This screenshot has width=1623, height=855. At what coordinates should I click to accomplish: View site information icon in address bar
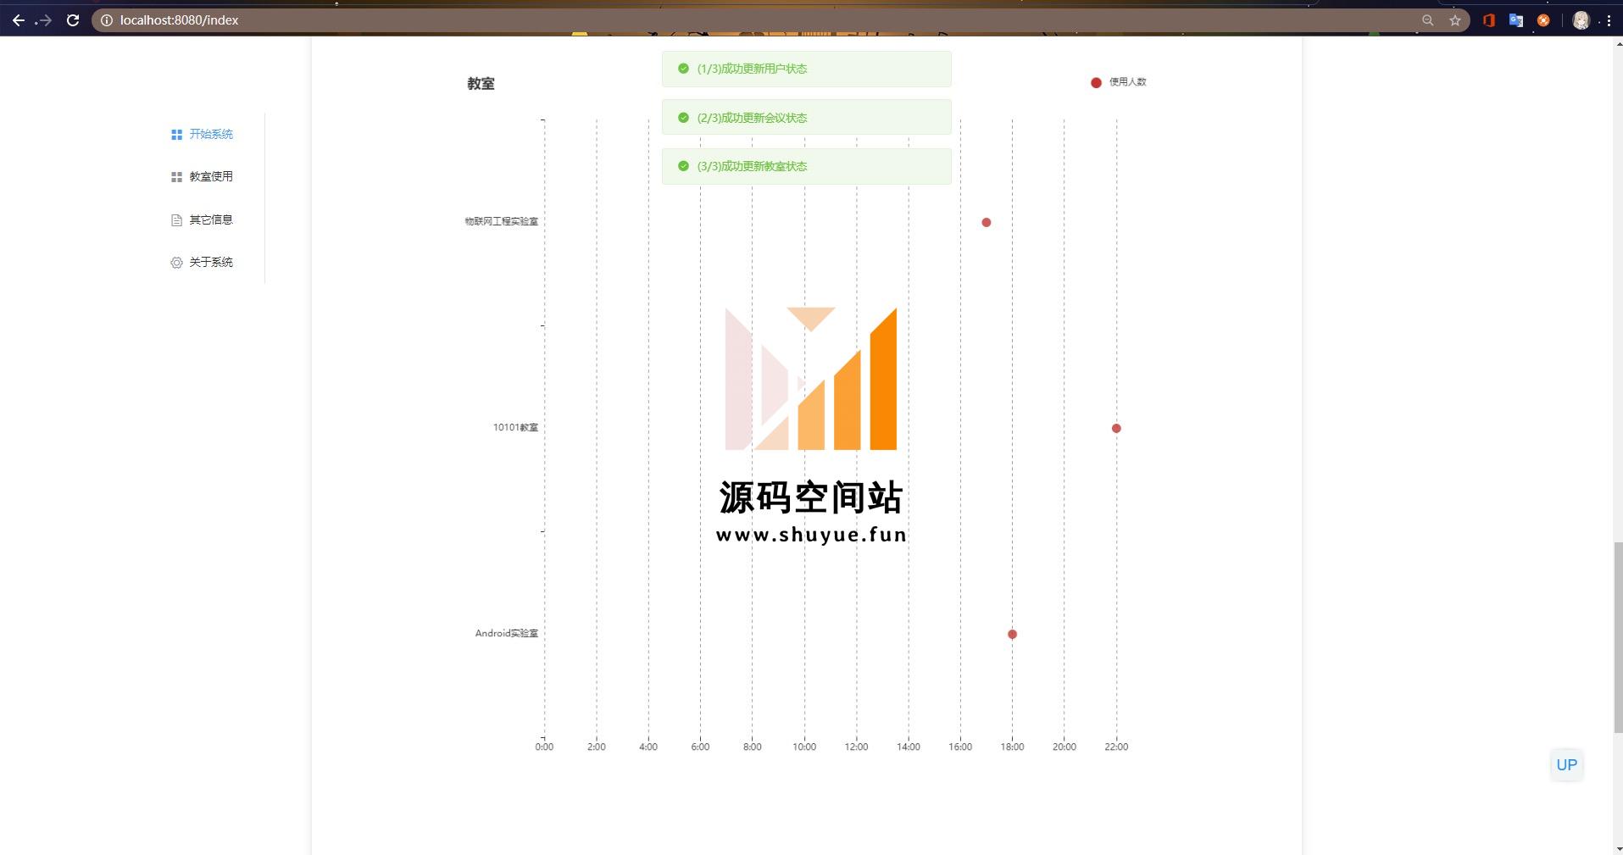coord(107,20)
